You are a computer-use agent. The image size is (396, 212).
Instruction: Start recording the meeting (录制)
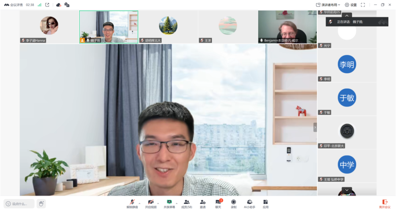tap(234, 204)
